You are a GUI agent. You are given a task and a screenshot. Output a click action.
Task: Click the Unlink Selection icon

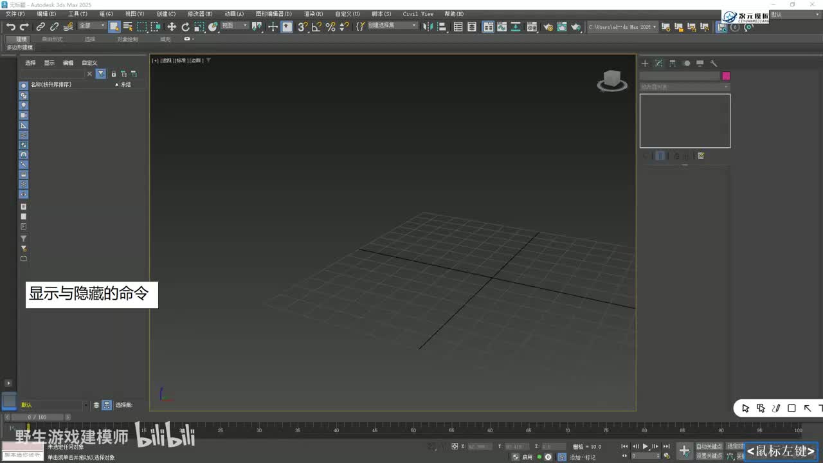(54, 26)
